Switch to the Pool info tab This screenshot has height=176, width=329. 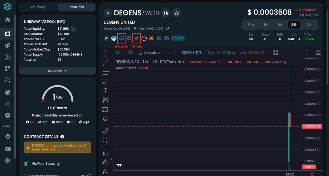[77, 7]
